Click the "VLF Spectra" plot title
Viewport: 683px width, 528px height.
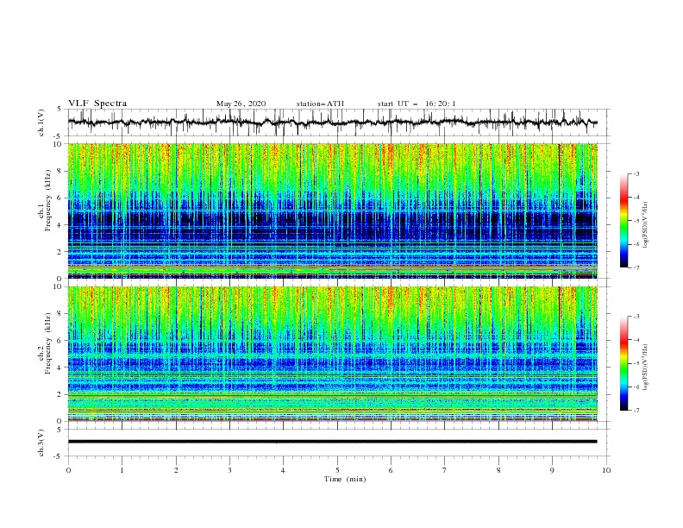click(97, 104)
